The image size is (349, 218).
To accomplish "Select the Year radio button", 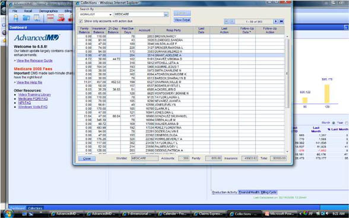I will coord(347,123).
